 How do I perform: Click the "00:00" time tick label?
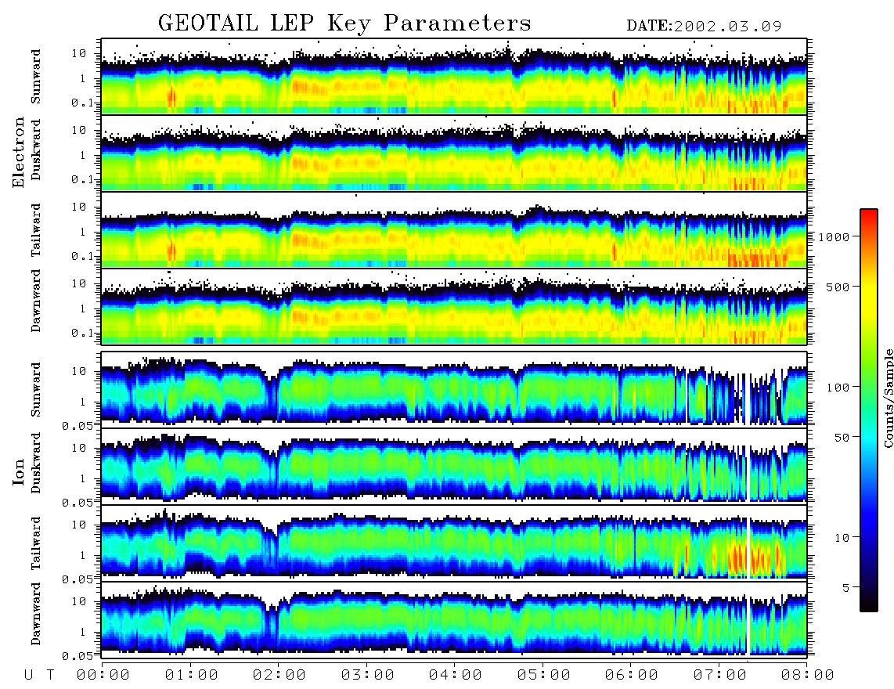[103, 675]
